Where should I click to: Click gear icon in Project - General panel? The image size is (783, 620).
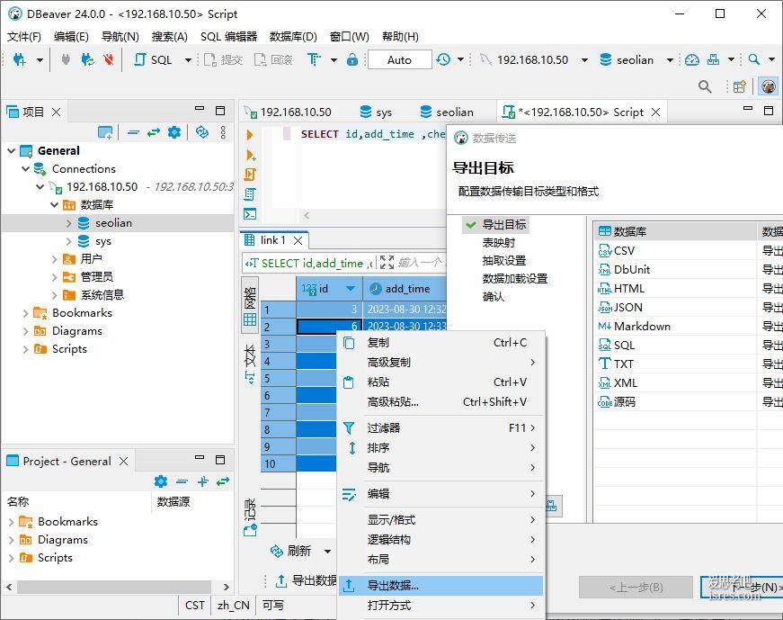[161, 481]
